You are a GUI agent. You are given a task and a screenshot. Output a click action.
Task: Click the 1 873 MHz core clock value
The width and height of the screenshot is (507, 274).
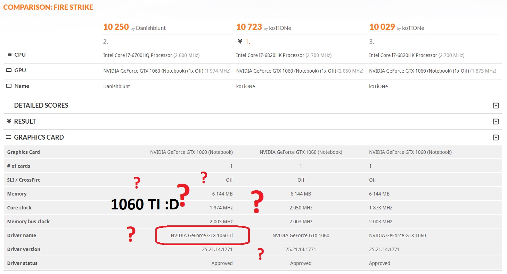pyautogui.click(x=381, y=208)
